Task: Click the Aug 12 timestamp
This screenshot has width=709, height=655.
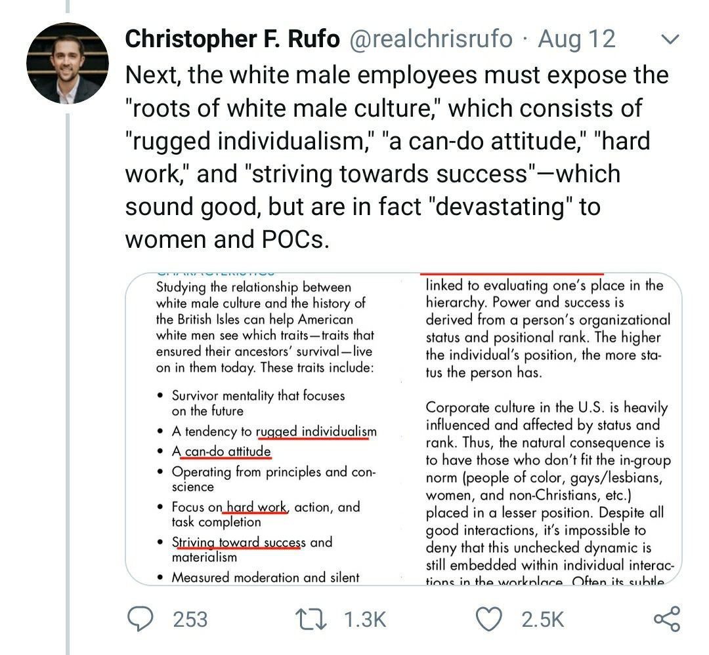Action: point(576,39)
